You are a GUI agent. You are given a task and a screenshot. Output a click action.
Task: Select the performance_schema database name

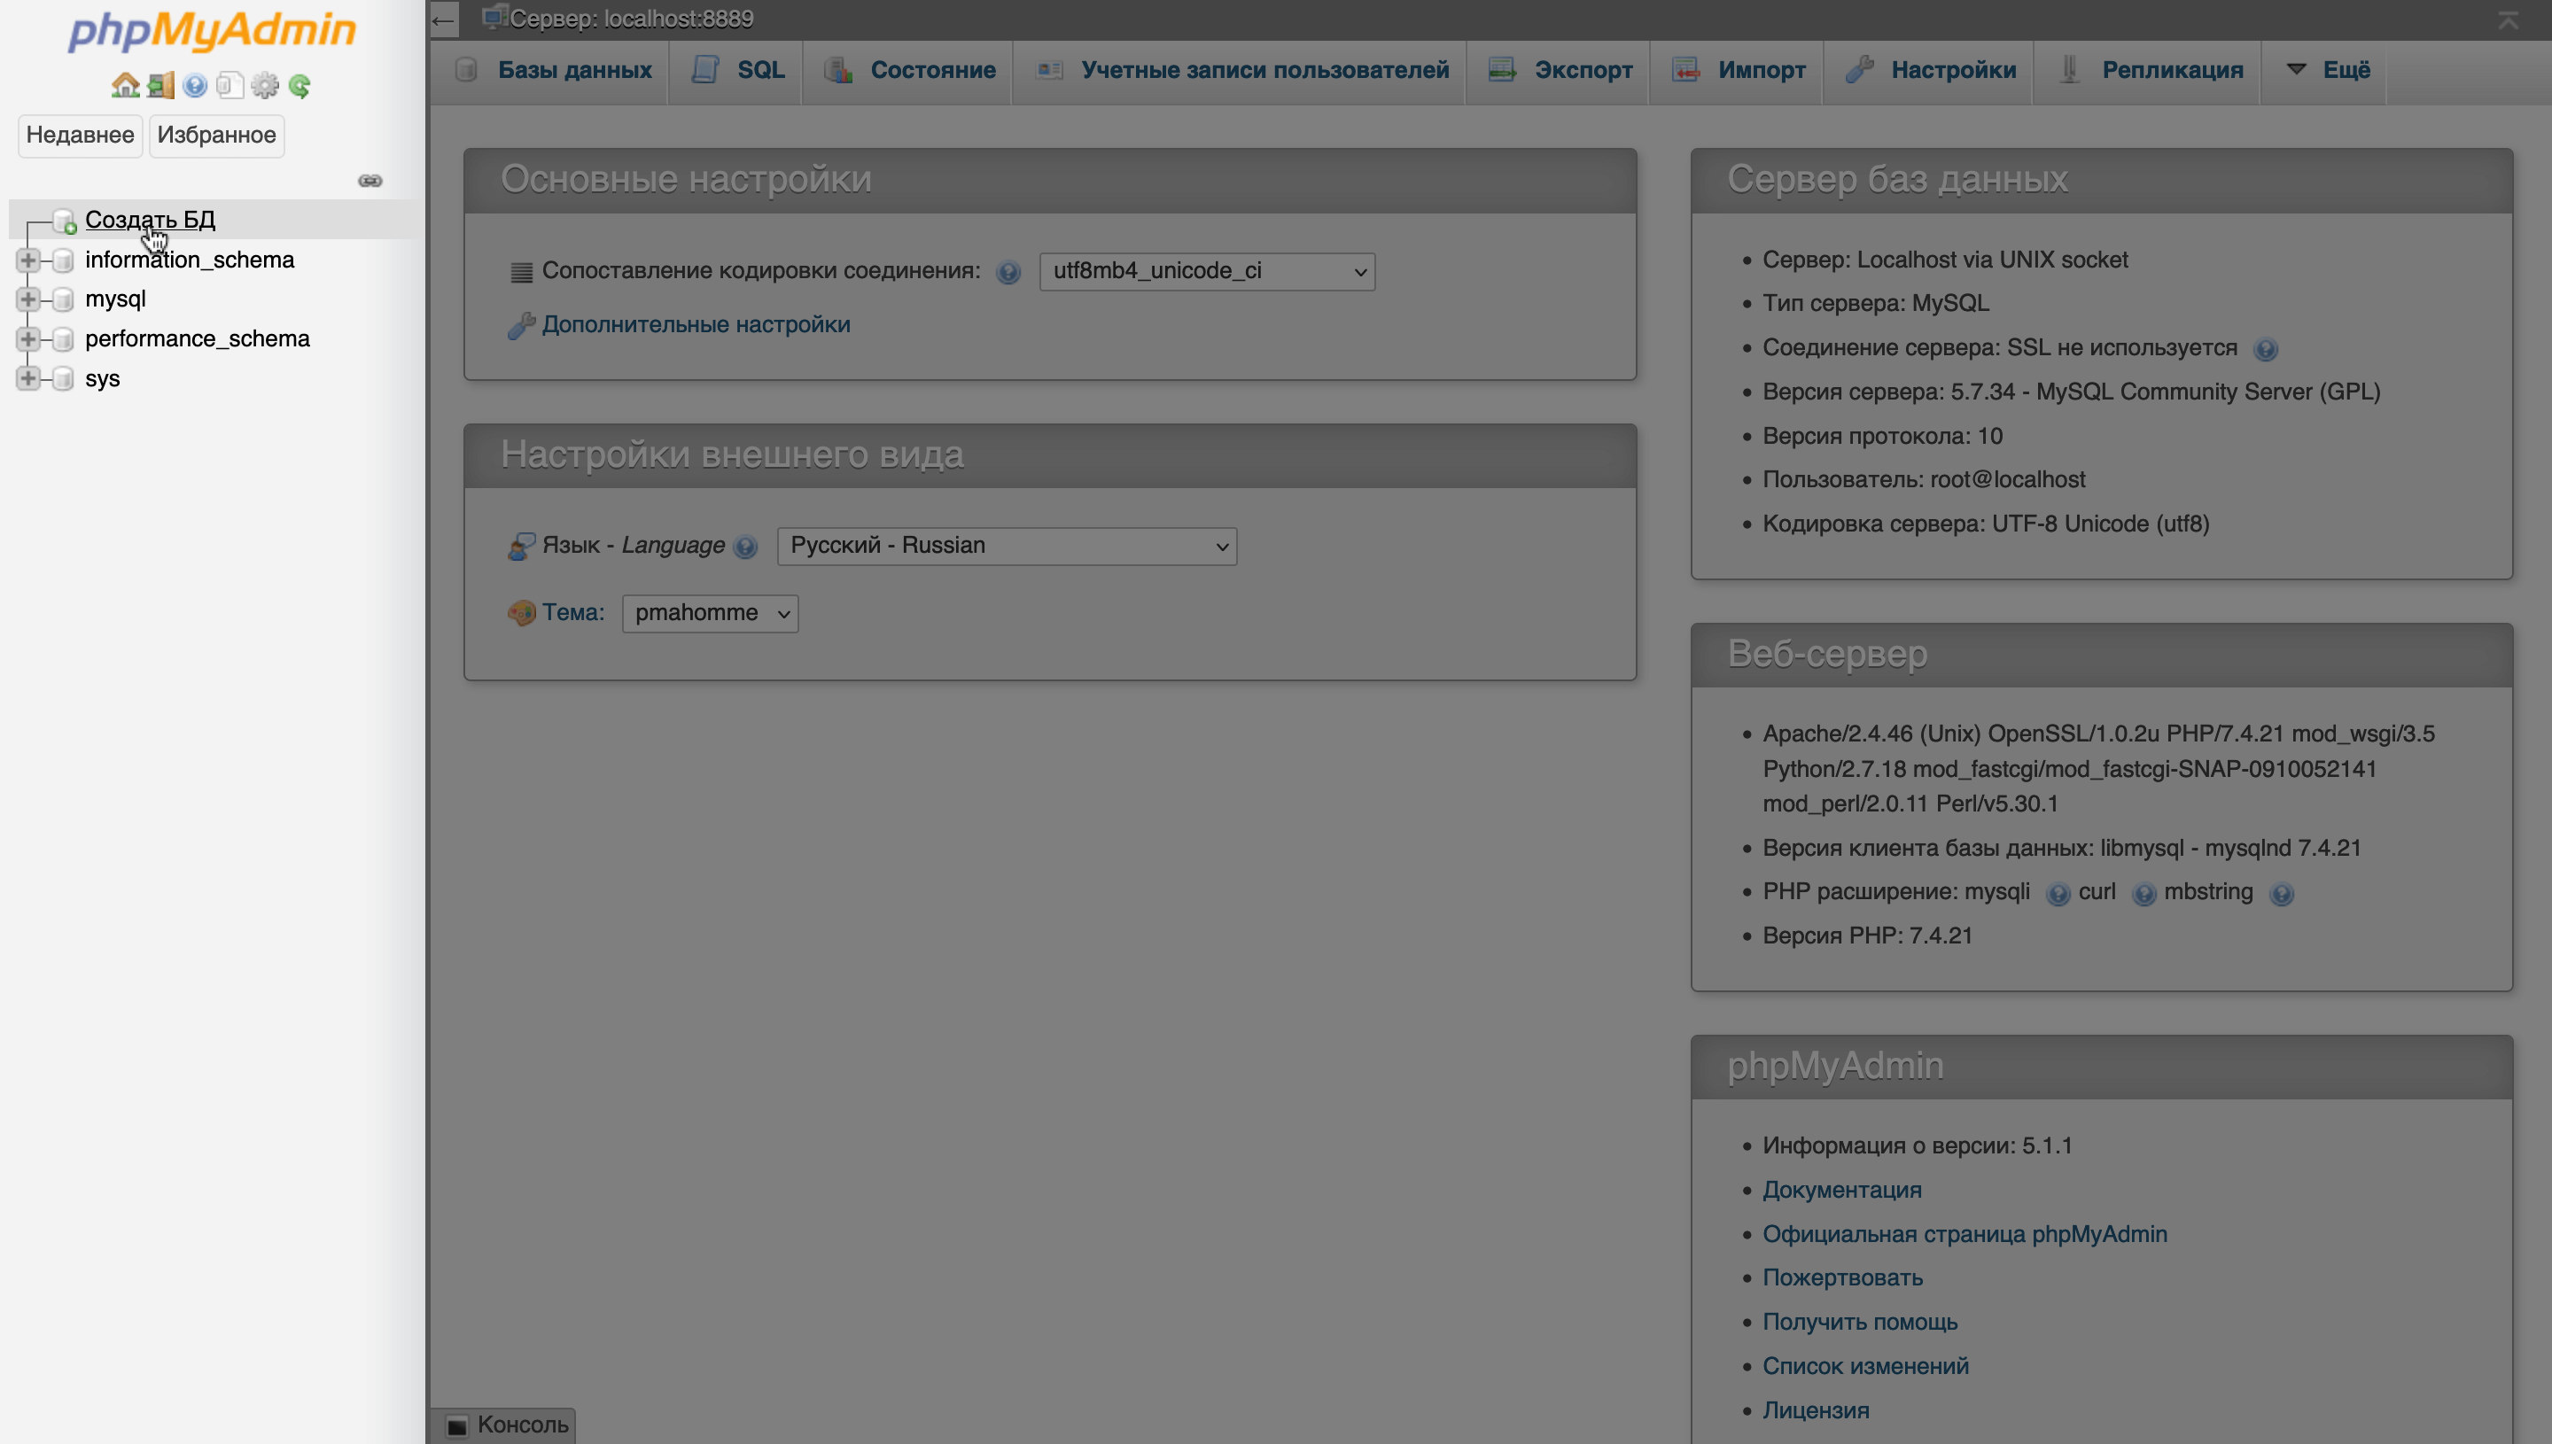click(x=198, y=339)
